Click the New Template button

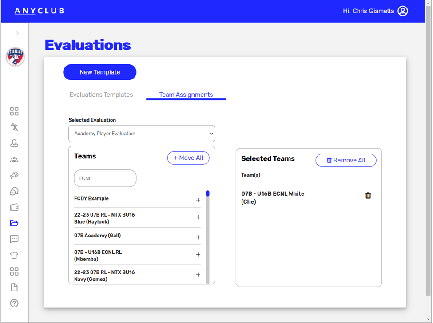99,72
